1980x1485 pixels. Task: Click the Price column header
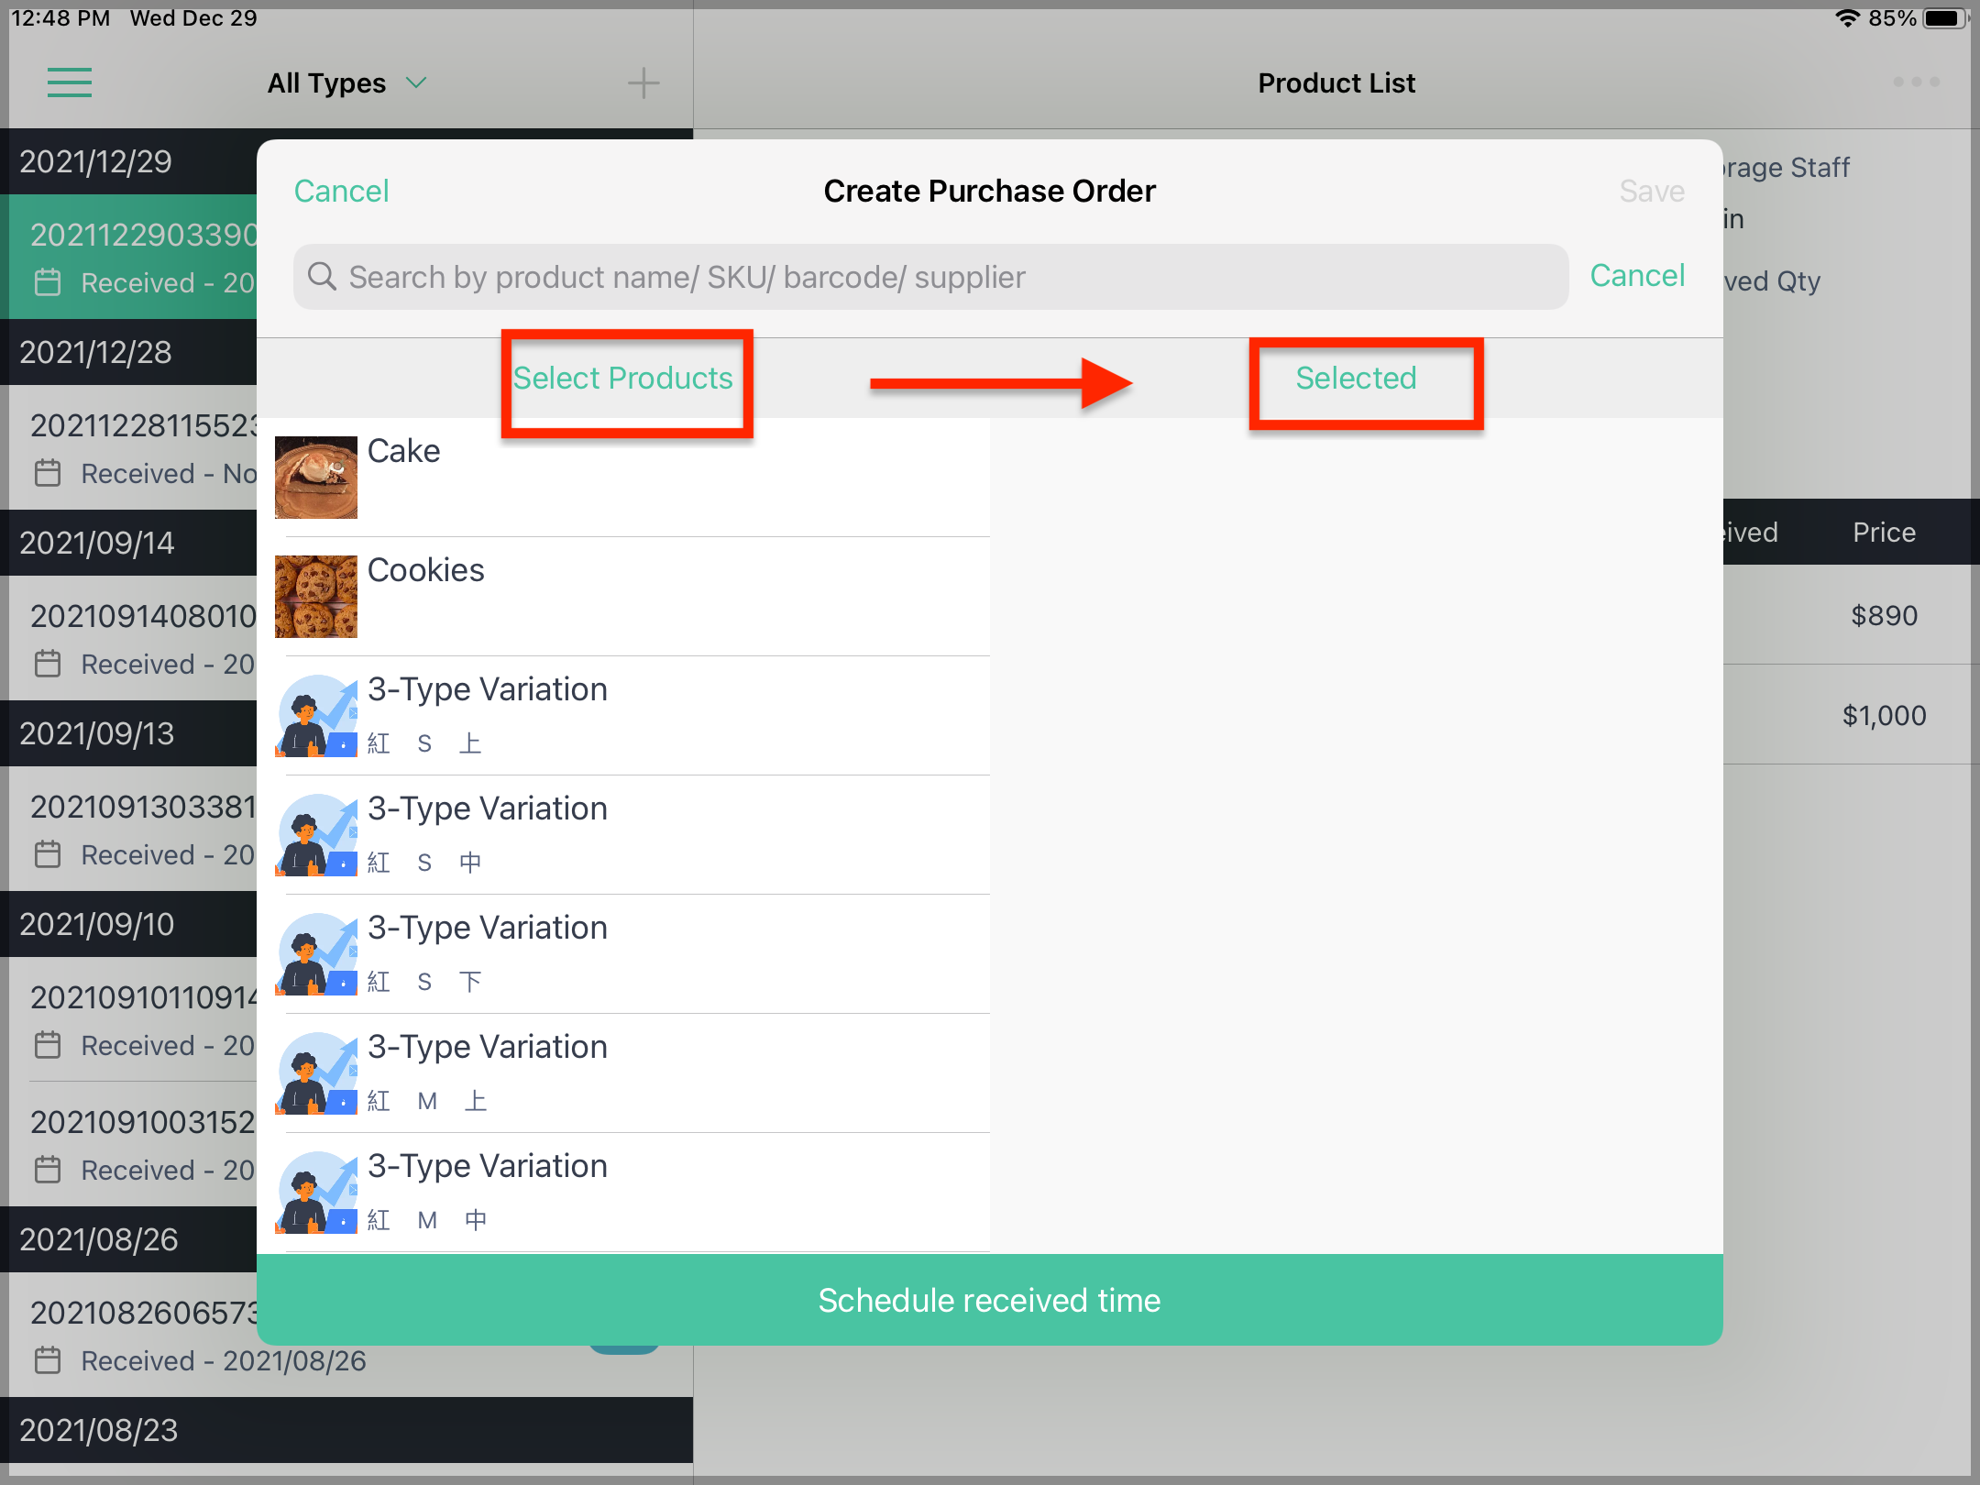point(1884,532)
